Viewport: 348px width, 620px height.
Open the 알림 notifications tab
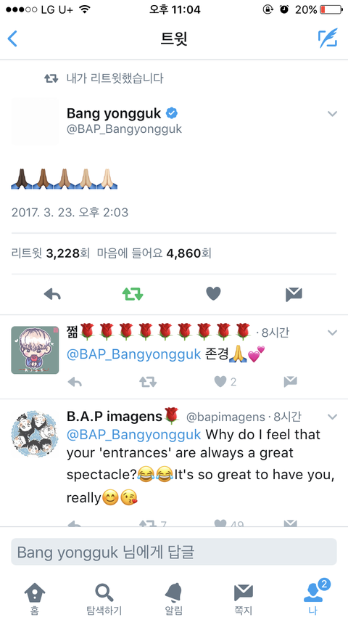(x=174, y=598)
